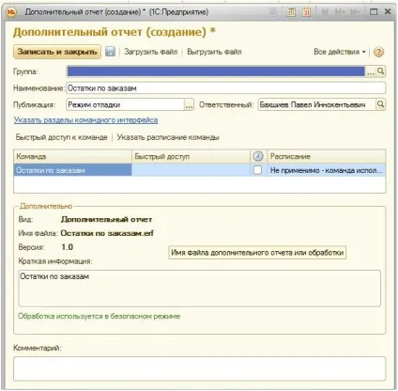The image size is (398, 391).
Task: Click magnifier icon in Группа field
Action: pyautogui.click(x=380, y=71)
